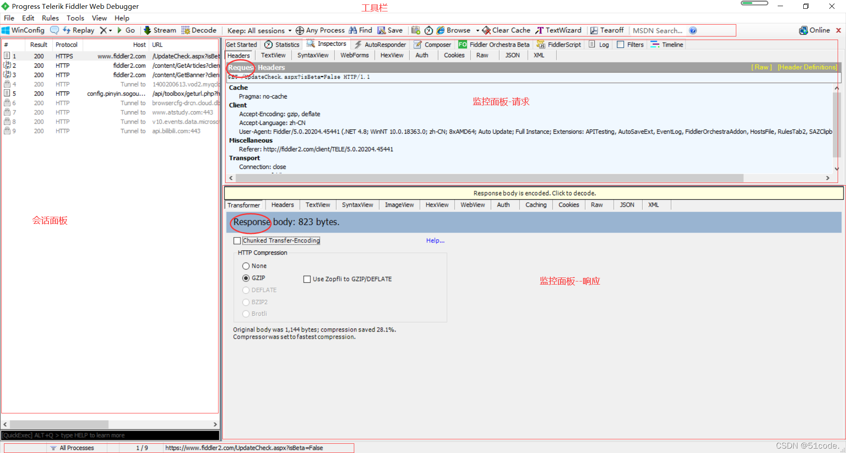This screenshot has width=846, height=453.
Task: Open the TextWizard tool
Action: click(x=559, y=30)
